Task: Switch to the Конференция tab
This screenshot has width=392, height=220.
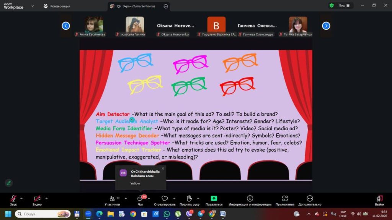Action: [57, 6]
